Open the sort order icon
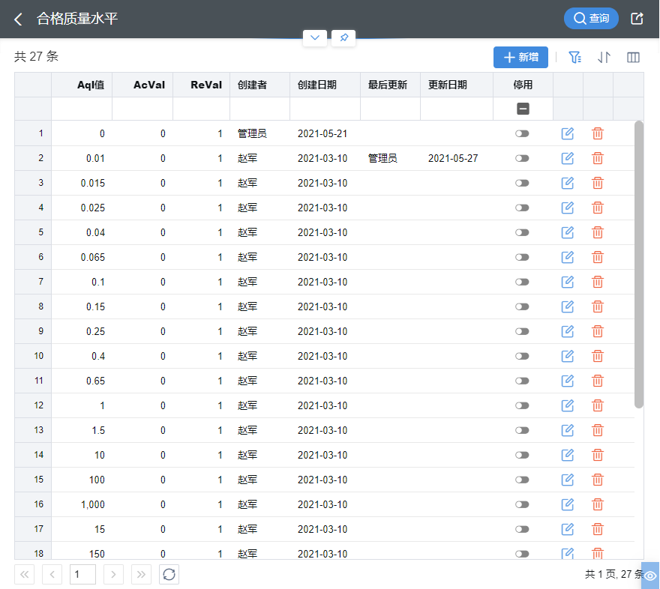 [604, 57]
